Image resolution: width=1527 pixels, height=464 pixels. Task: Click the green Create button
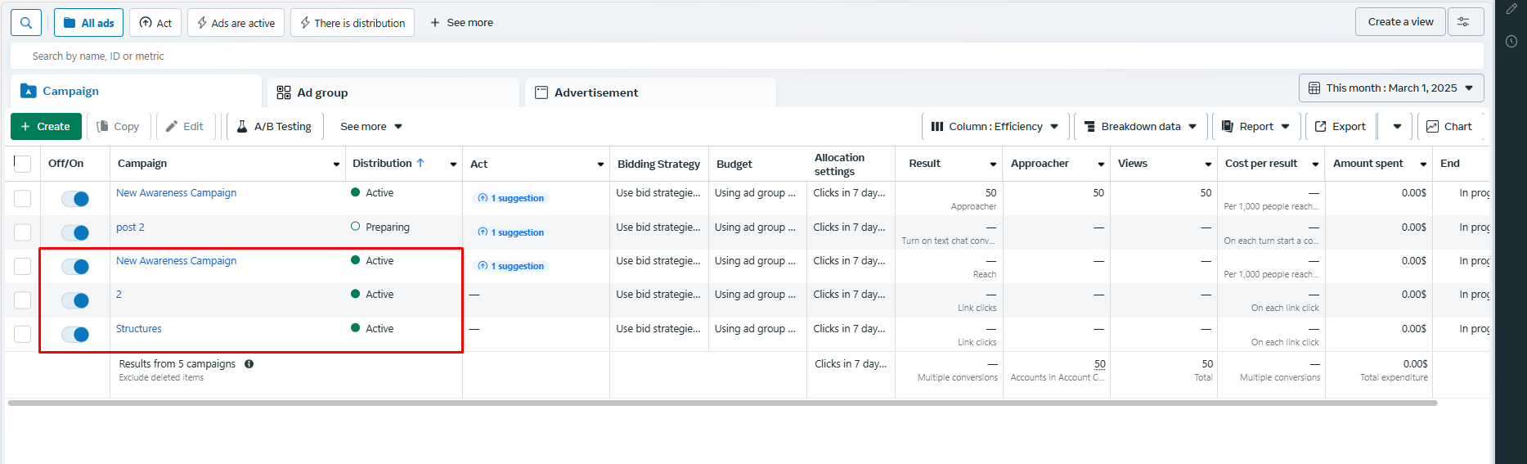pos(46,127)
